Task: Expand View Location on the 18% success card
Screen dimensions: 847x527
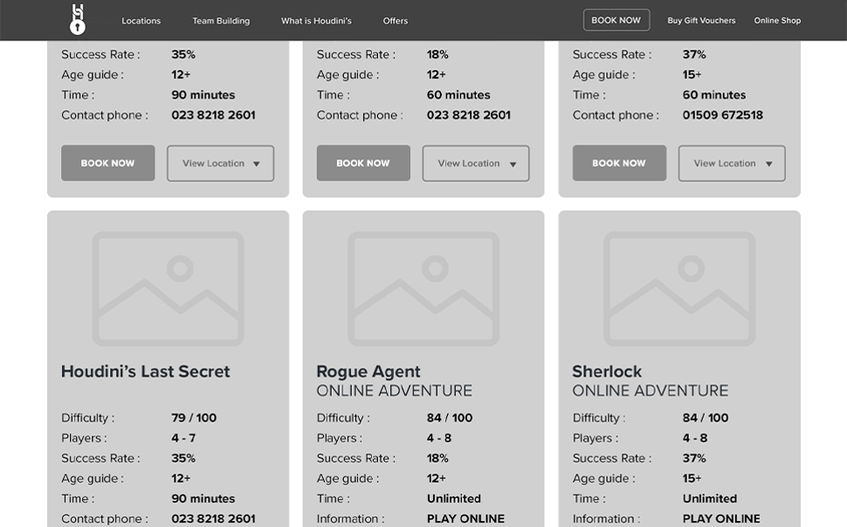Action: [476, 163]
